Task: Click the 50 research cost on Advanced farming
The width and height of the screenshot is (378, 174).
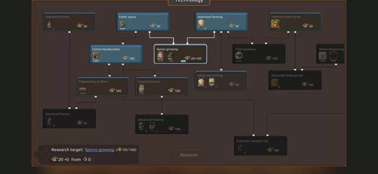Action: pyautogui.click(x=237, y=85)
